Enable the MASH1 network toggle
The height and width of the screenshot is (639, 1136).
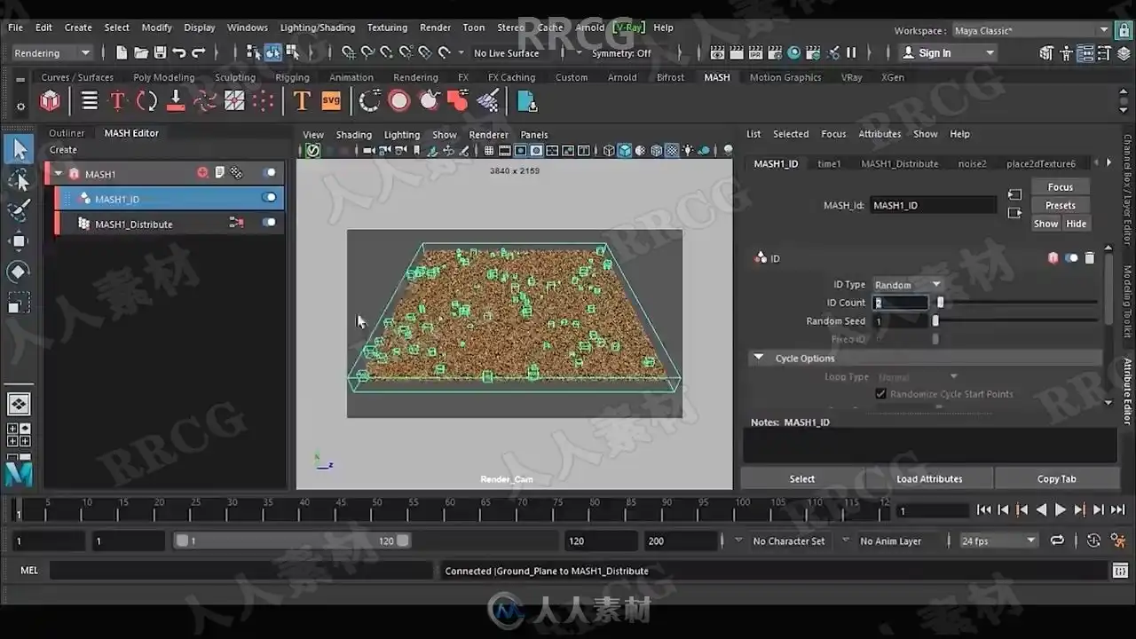269,173
